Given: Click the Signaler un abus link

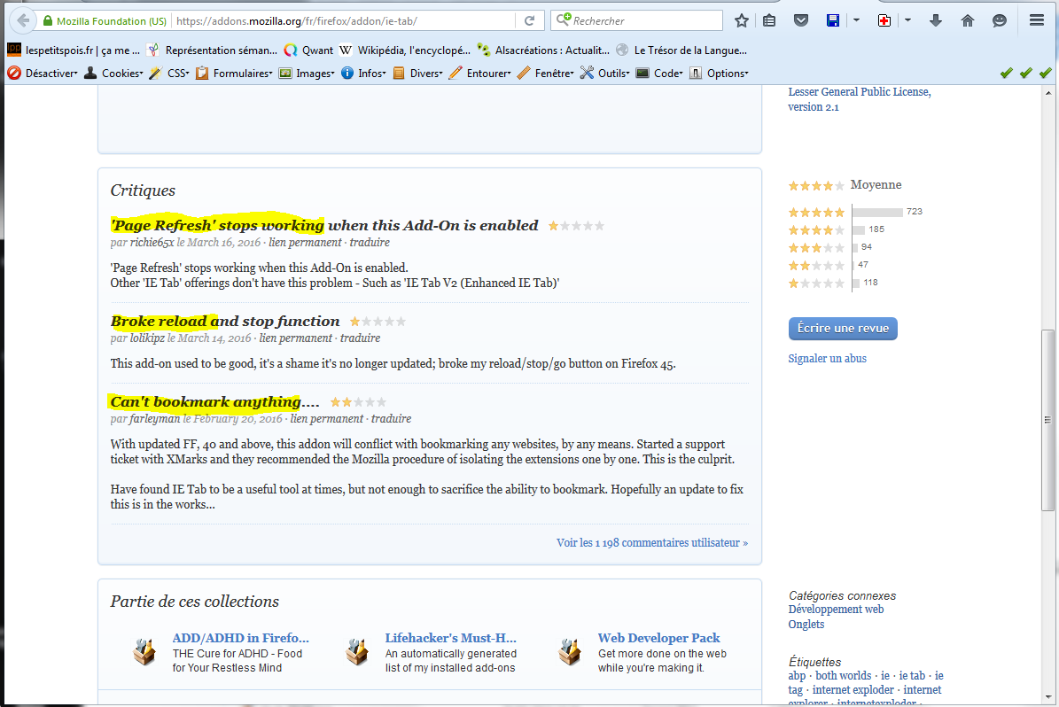Looking at the screenshot, I should click(827, 359).
